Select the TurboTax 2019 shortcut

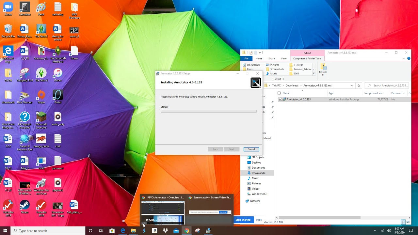8,208
